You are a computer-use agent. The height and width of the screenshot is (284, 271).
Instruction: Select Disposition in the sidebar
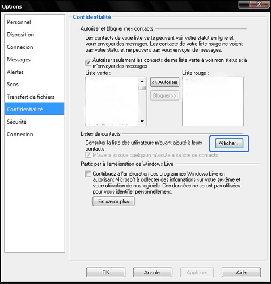pos(20,35)
